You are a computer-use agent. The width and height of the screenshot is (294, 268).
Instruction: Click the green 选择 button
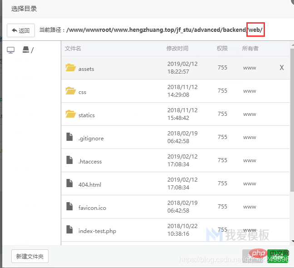[x=278, y=256]
